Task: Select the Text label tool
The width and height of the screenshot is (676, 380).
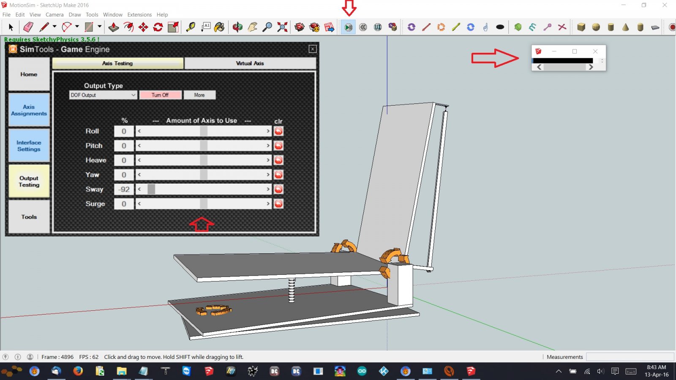Action: click(205, 27)
